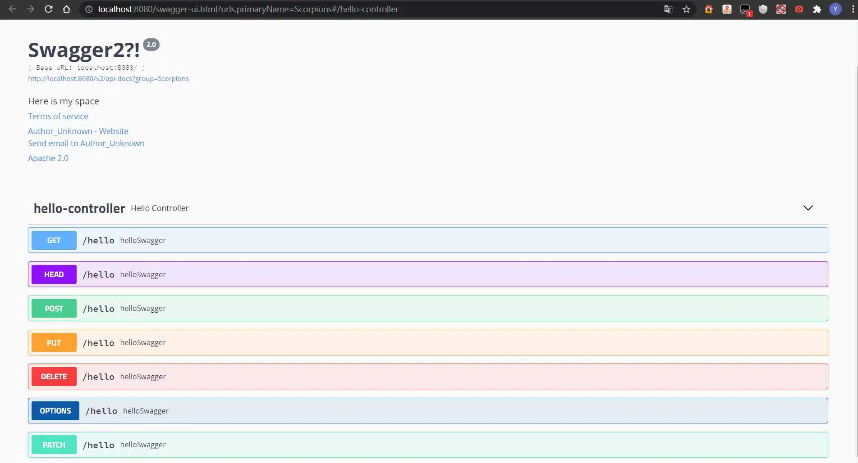Open the Terms of service link
This screenshot has height=463, width=858.
(x=58, y=116)
